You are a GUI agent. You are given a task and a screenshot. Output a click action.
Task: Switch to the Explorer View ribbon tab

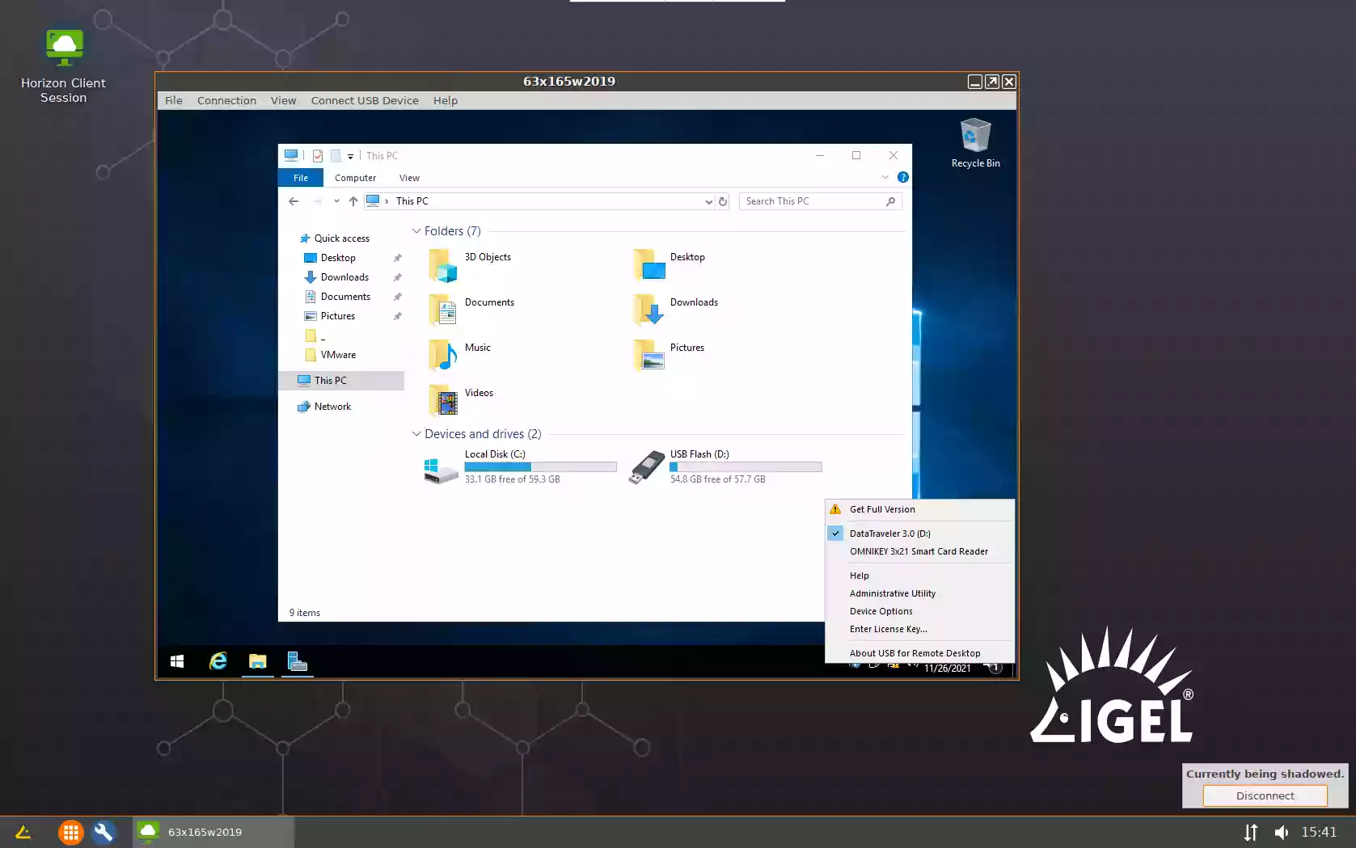[x=410, y=178]
